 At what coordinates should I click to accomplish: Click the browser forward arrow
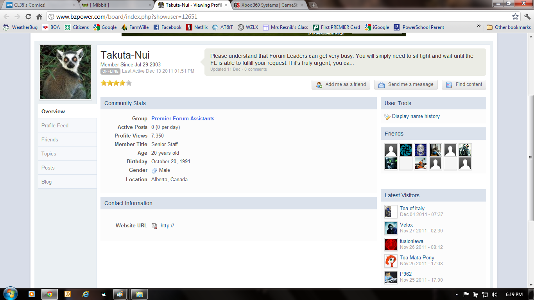(17, 16)
